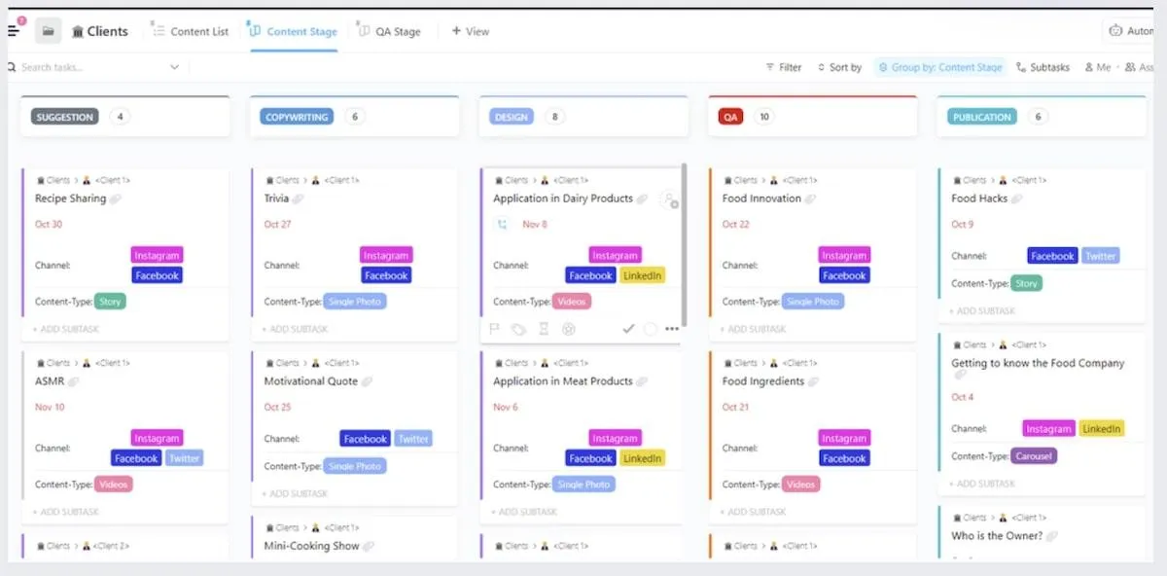
Task: Open Group by: Content Stage dropdown
Action: [939, 67]
